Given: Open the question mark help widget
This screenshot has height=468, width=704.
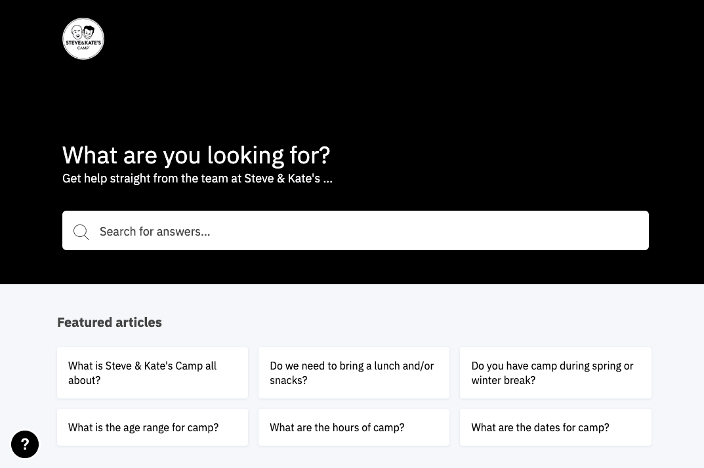Looking at the screenshot, I should pos(25,444).
